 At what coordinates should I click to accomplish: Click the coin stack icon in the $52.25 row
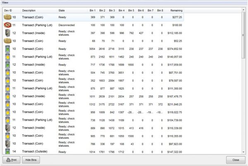point(7,41)
